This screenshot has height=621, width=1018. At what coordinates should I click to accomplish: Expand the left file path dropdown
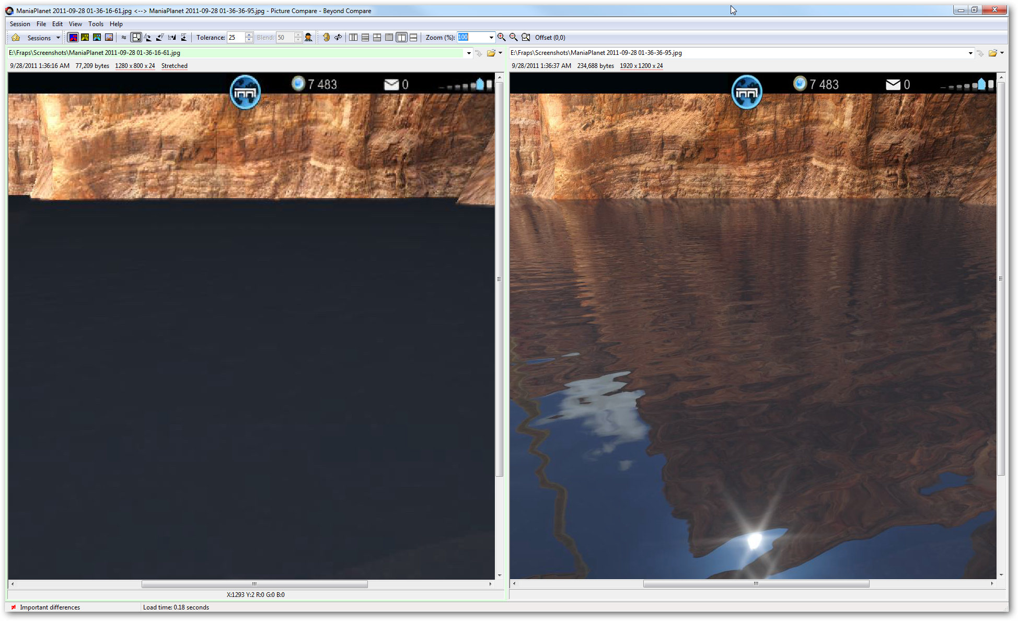(x=468, y=53)
